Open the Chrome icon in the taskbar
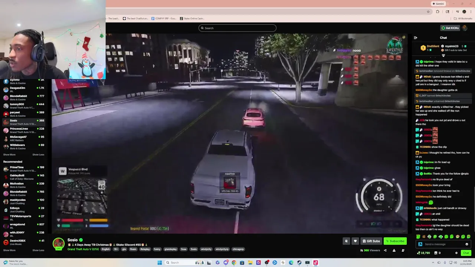Image resolution: width=475 pixels, height=267 pixels. pyautogui.click(x=234, y=263)
